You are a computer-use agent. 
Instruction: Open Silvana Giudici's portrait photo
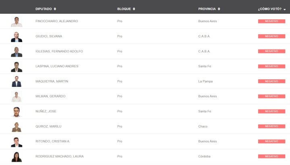17,37
